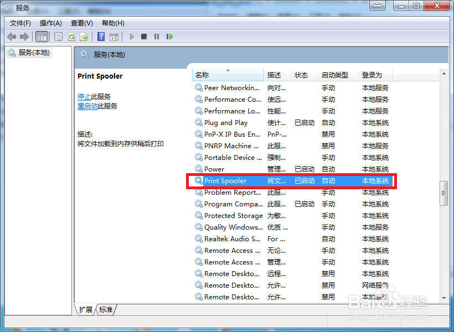
Task: Sort by the 描述 column header
Action: 277,75
